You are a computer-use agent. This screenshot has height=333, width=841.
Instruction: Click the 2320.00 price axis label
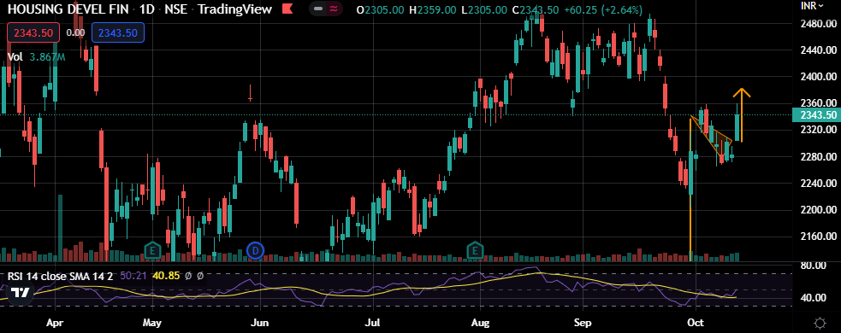pos(818,130)
